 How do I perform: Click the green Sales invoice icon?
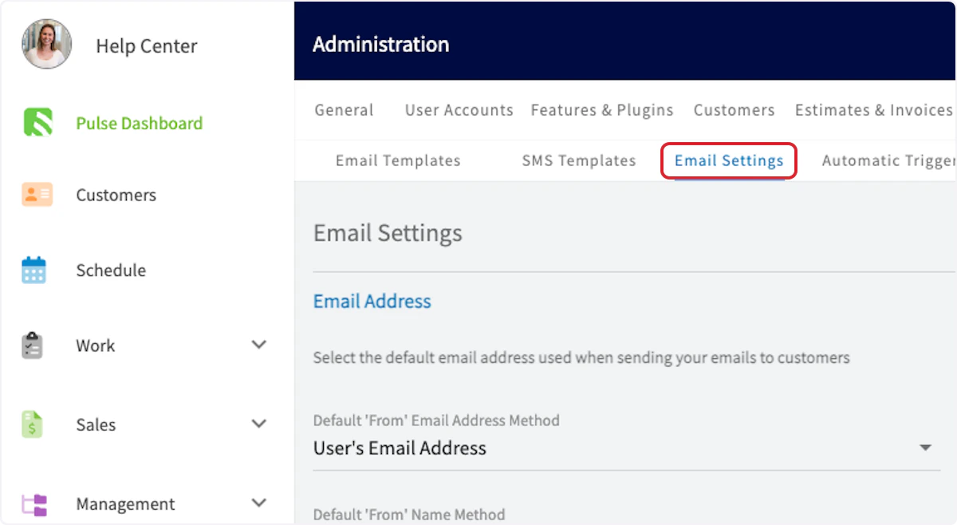coord(32,424)
